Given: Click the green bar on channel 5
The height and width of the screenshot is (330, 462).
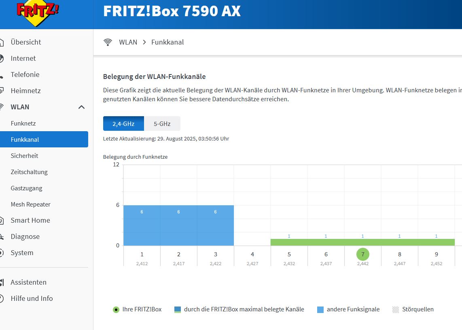Looking at the screenshot, I should pos(289,242).
